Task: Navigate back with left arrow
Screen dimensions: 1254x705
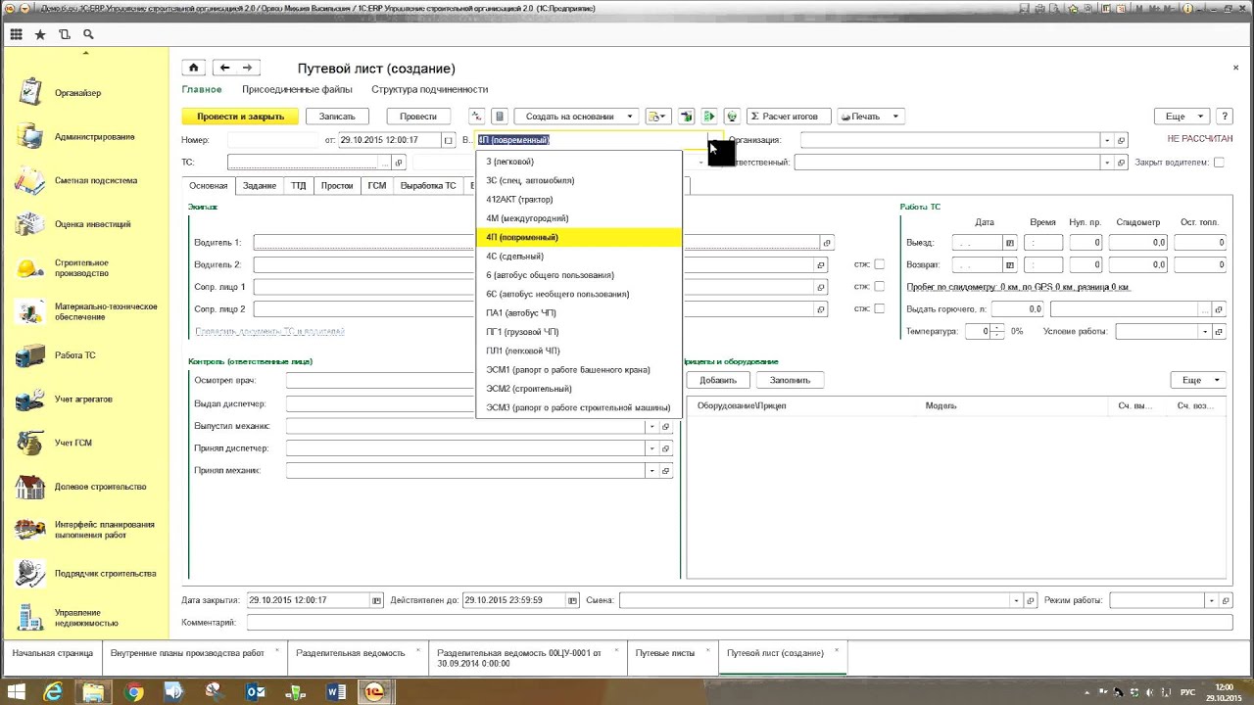Action: pos(224,68)
